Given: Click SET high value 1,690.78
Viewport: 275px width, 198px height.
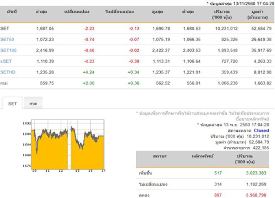Looking at the screenshot, I should click(x=161, y=28).
